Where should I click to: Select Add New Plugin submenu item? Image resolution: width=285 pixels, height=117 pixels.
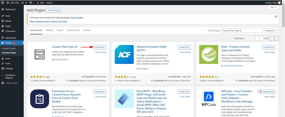point(9,53)
